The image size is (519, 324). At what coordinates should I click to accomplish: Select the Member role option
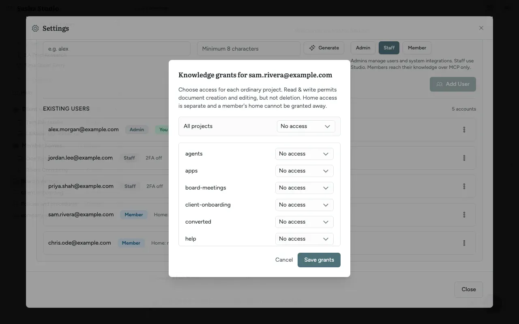click(x=417, y=48)
